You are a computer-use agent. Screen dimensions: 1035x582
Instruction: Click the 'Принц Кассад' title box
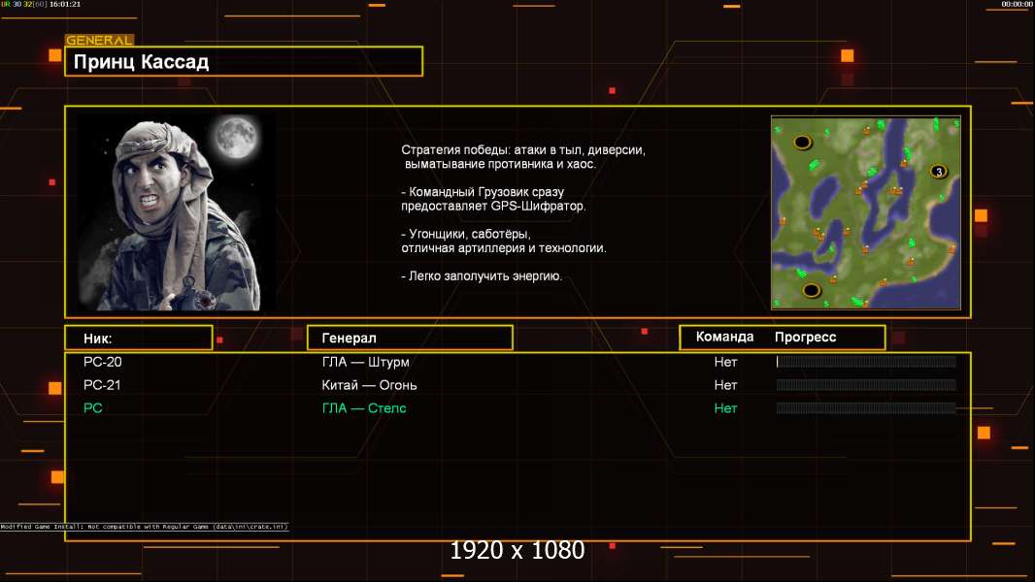[x=244, y=61]
